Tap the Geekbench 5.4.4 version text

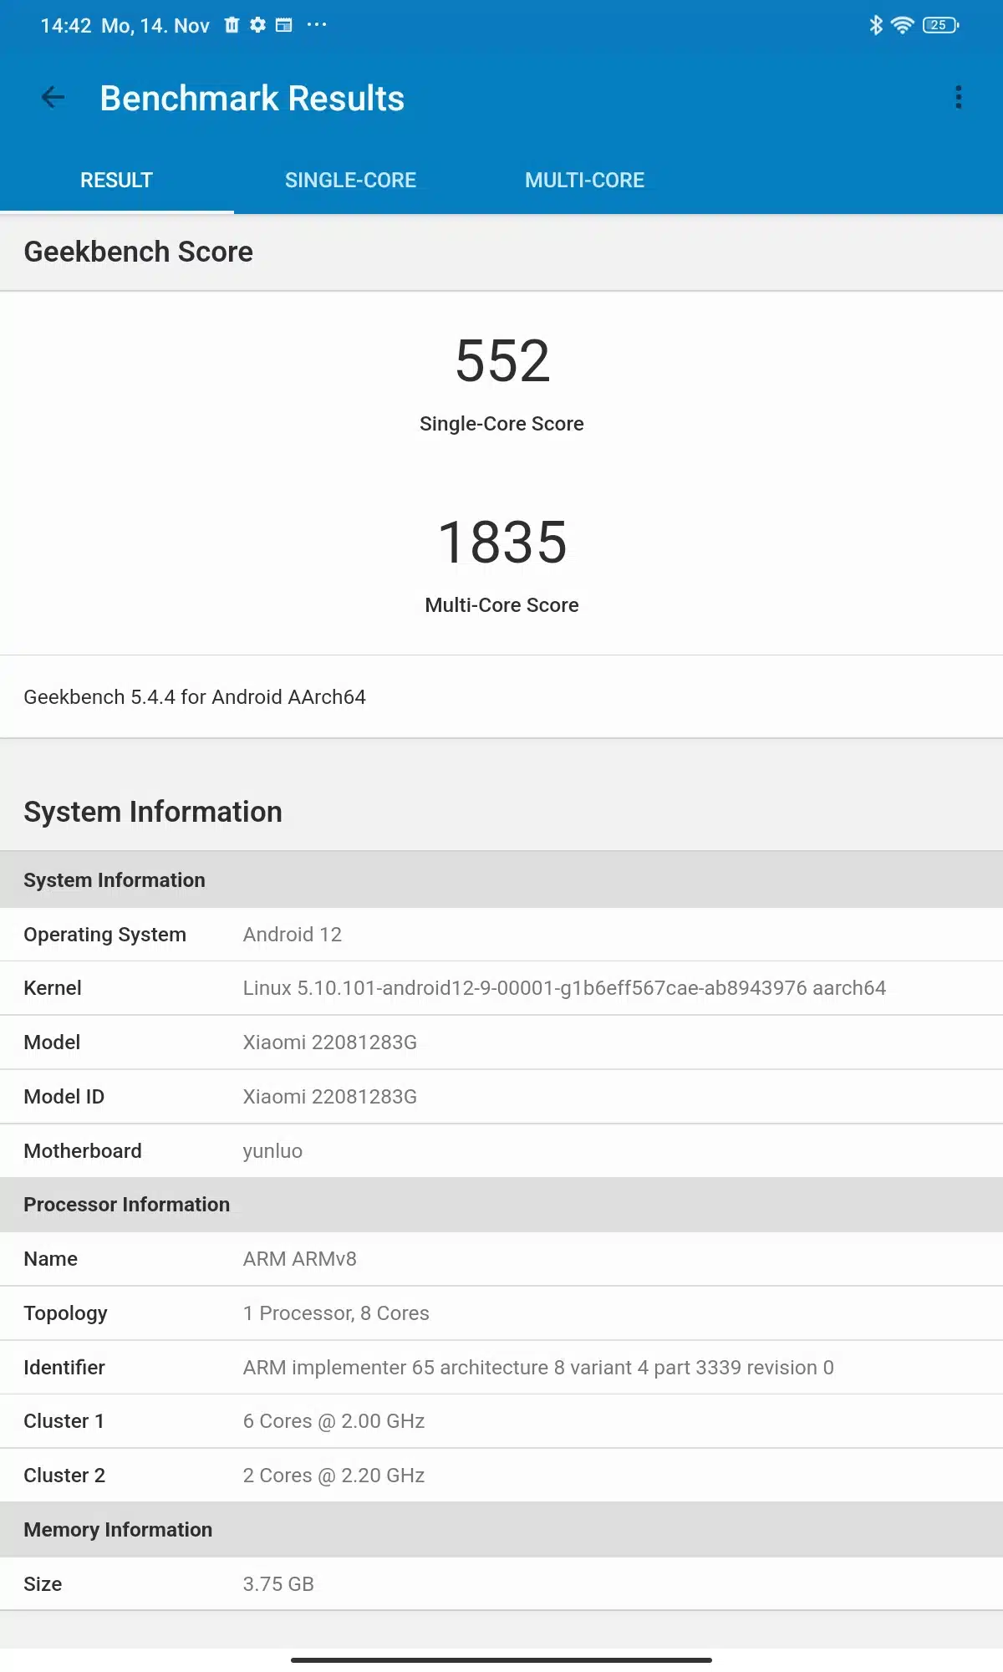tap(195, 697)
